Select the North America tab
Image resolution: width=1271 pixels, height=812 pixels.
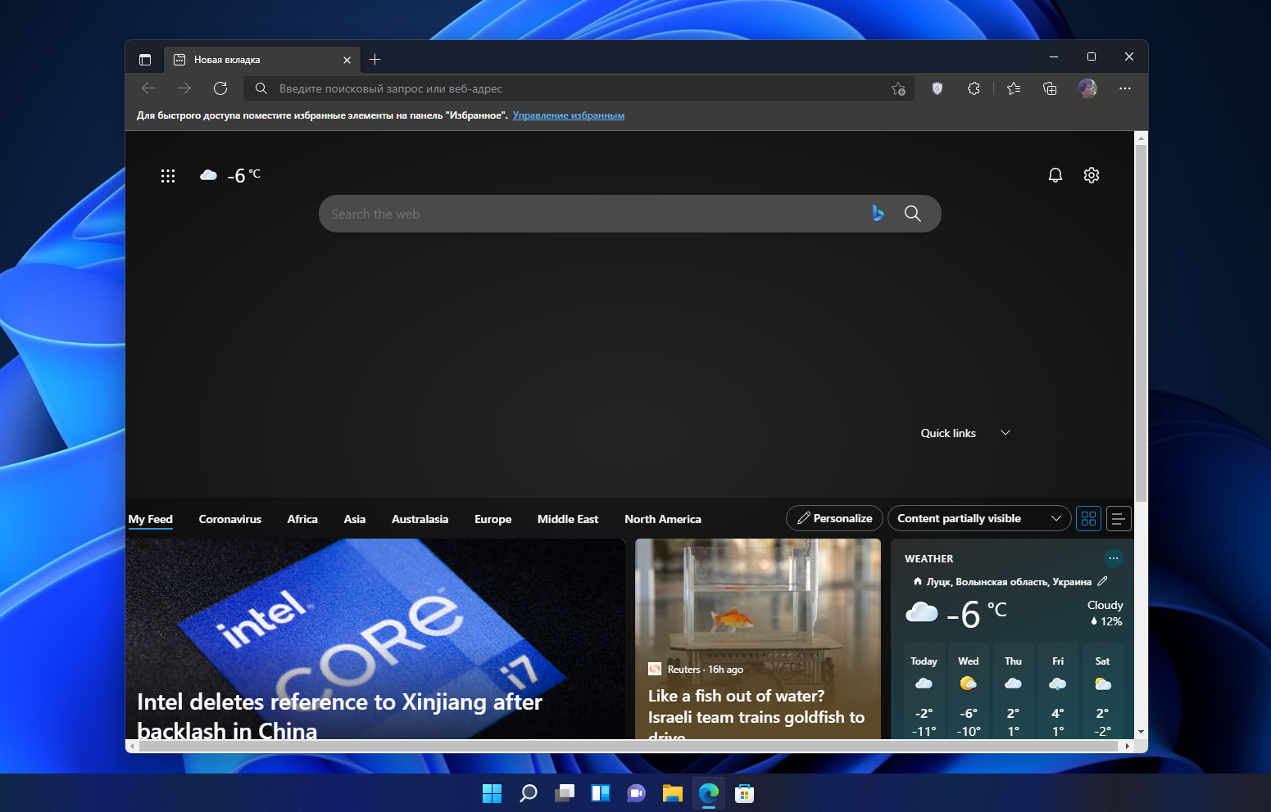[663, 519]
